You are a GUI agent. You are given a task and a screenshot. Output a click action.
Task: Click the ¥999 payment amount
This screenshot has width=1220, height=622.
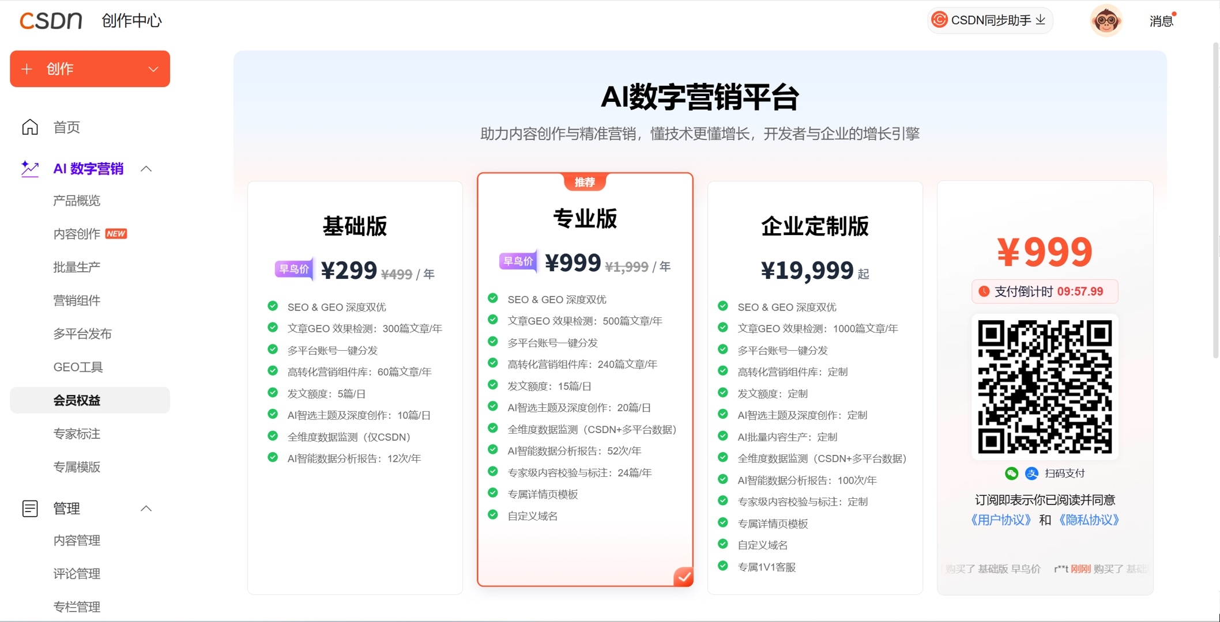click(1045, 252)
